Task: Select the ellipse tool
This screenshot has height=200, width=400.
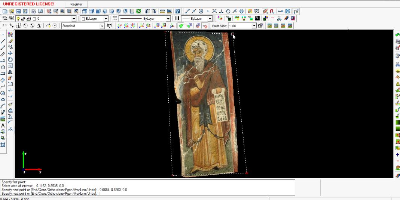Action: [3, 99]
